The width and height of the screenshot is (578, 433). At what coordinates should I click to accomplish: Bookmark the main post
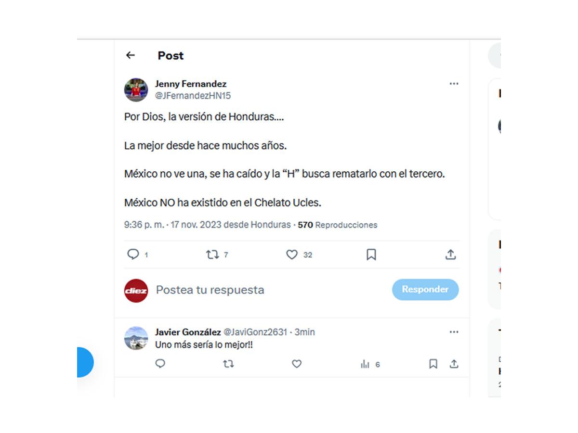click(x=371, y=255)
